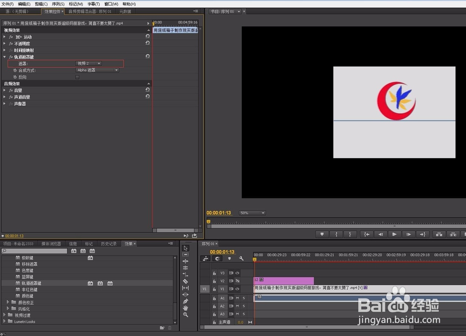This screenshot has height=336, width=466.
Task: Select the Selection arrow tool
Action: coord(185,248)
